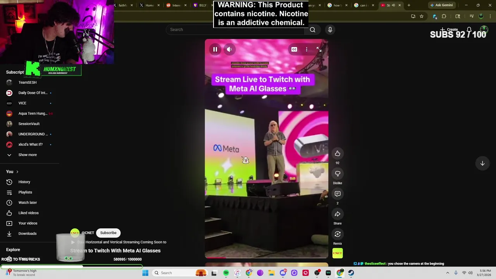Open the comments panel for the Short
This screenshot has height=279, width=496.
[338, 194]
